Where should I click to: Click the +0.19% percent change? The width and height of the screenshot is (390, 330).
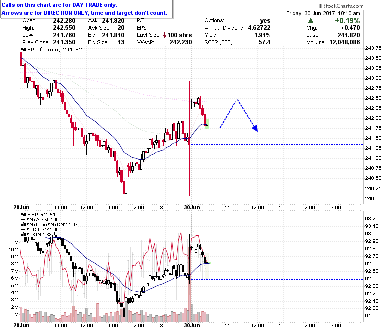(347, 21)
